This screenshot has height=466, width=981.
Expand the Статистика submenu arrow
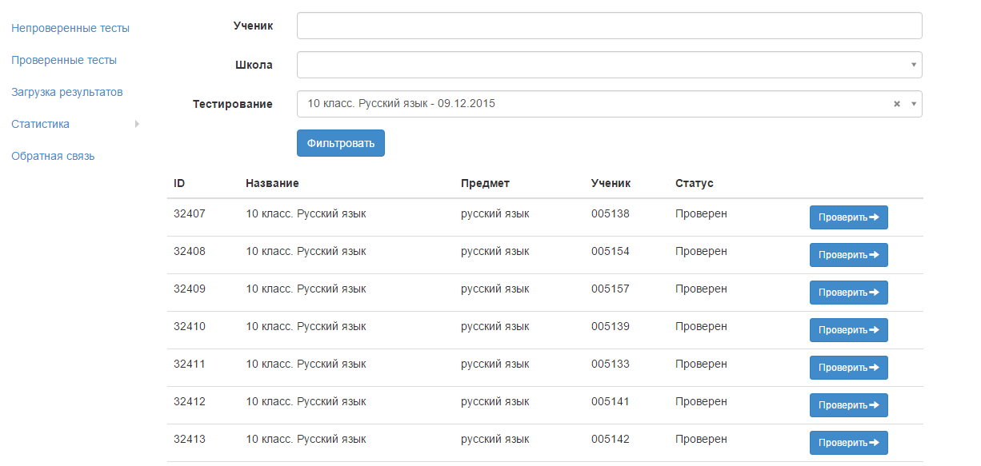pyautogui.click(x=137, y=124)
